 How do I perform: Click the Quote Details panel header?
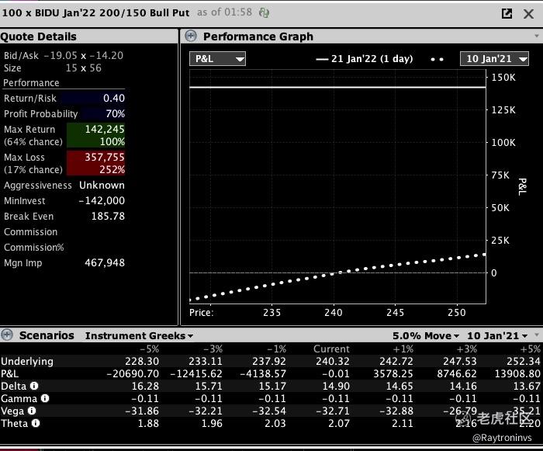(x=89, y=36)
